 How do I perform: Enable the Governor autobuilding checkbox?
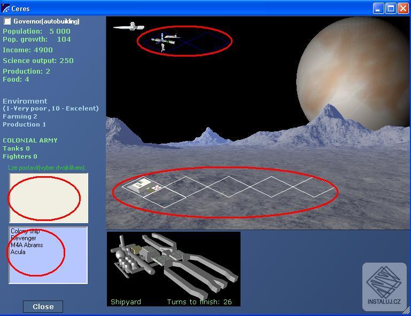(7, 21)
